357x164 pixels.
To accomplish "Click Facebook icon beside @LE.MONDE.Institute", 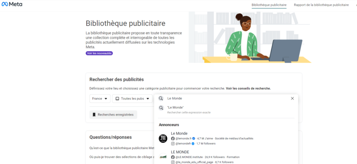I will (173, 157).
